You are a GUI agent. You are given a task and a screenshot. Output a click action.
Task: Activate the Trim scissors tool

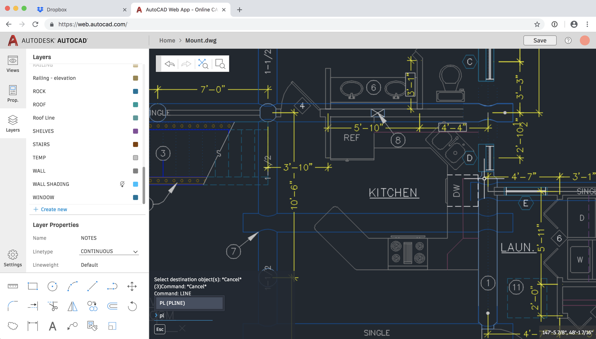click(53, 306)
